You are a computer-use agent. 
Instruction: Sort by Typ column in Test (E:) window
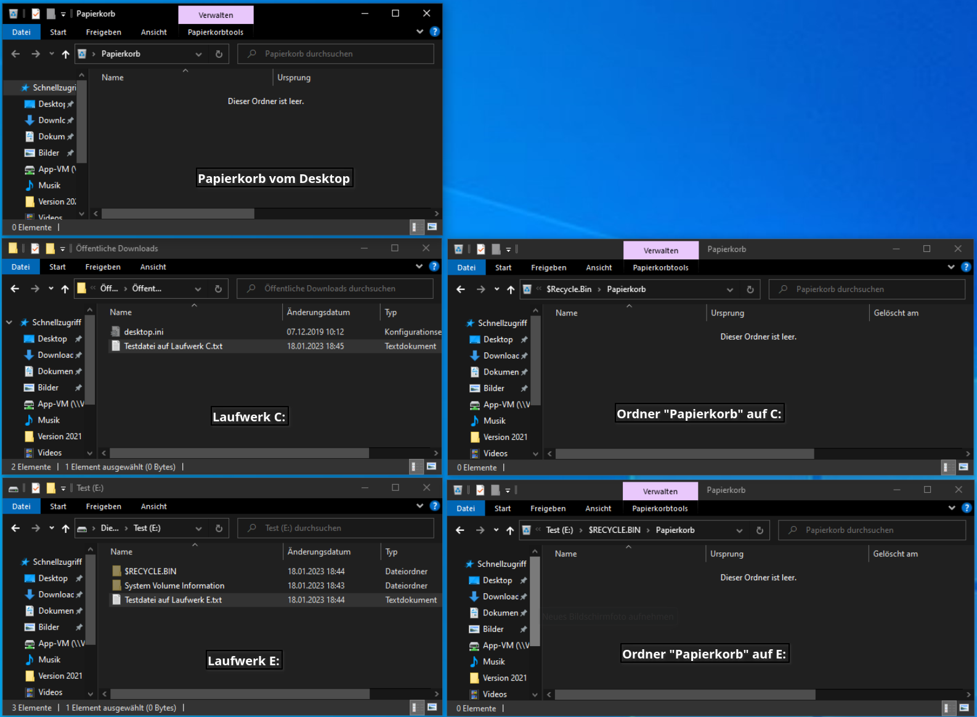[392, 552]
